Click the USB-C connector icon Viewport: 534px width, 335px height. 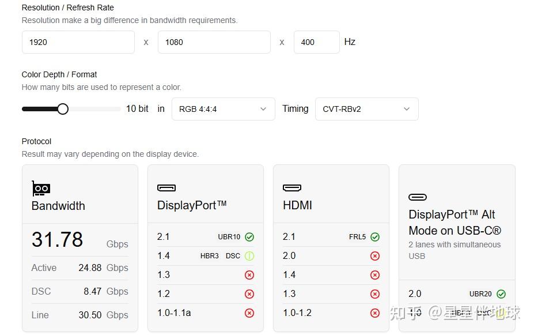(418, 197)
